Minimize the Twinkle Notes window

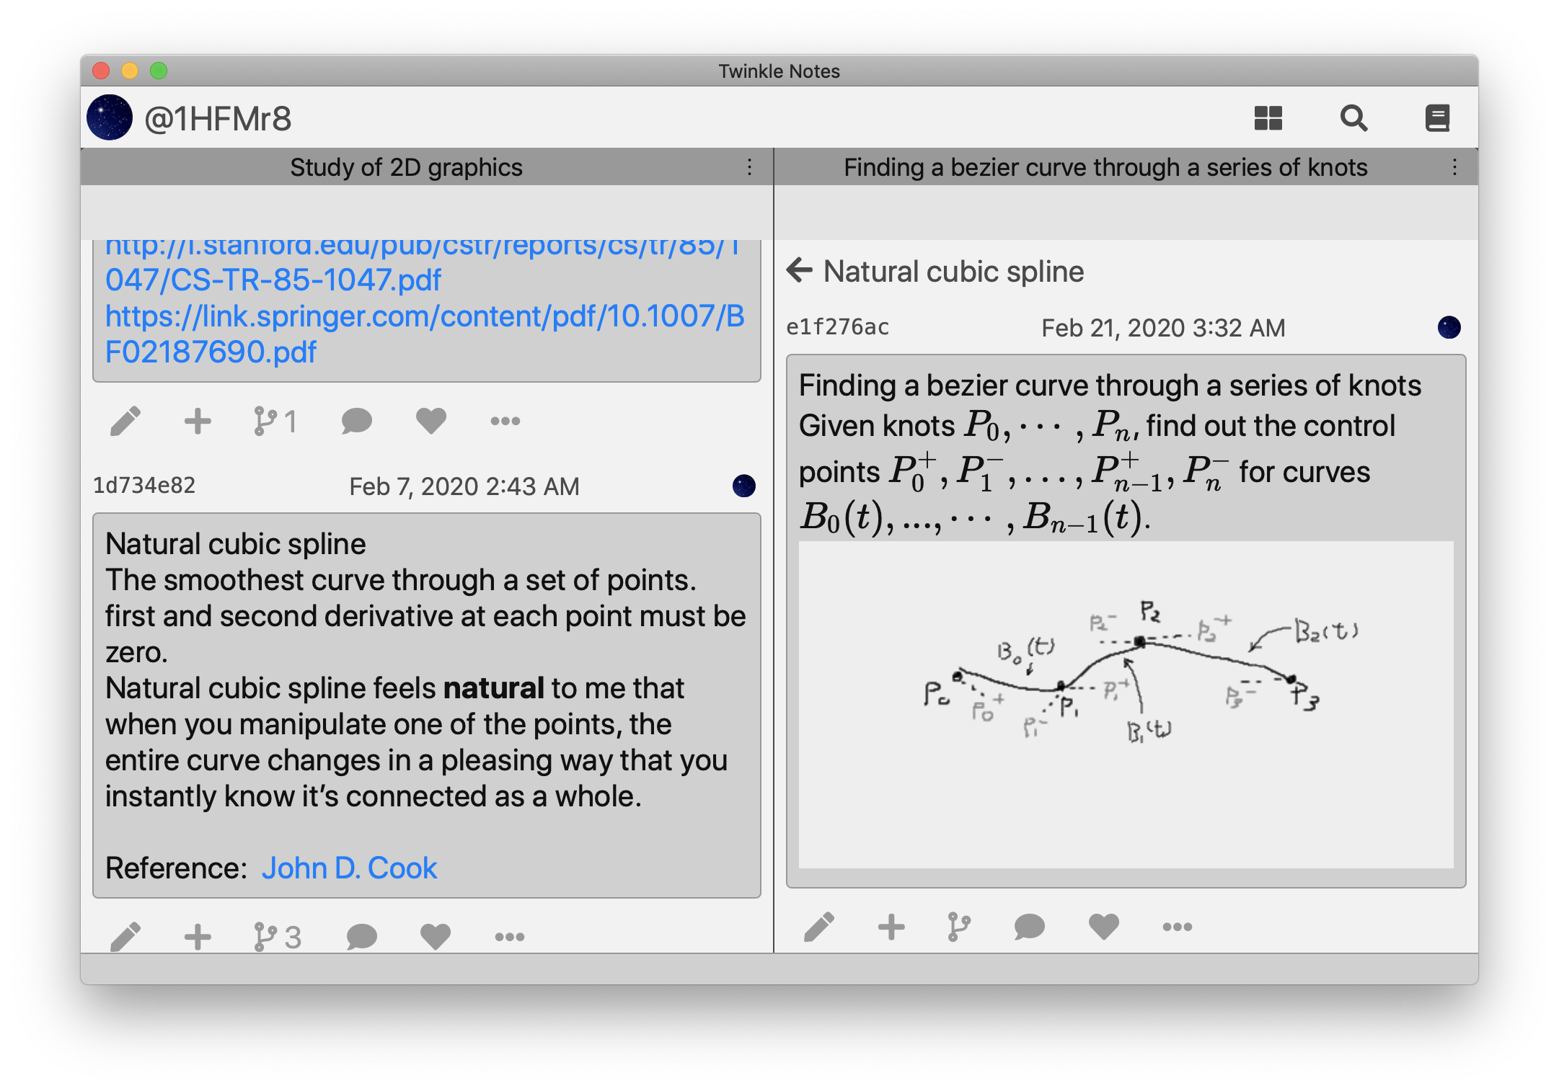pos(130,71)
